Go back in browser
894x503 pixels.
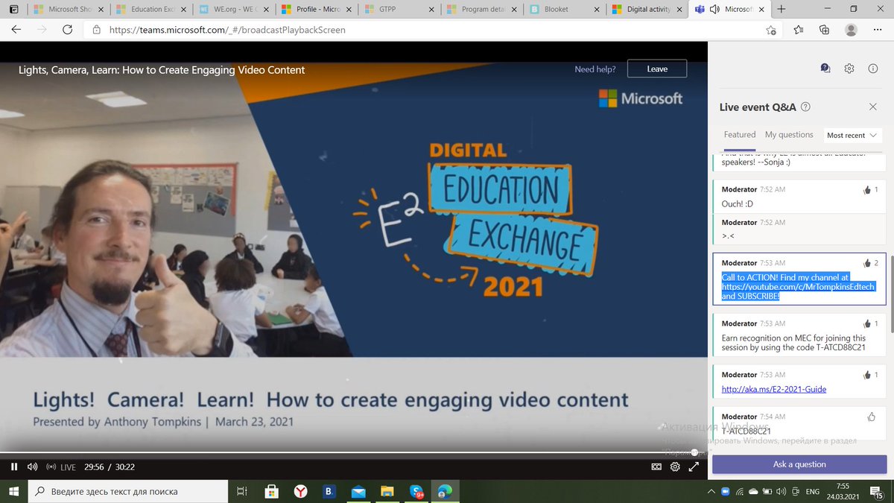point(16,30)
